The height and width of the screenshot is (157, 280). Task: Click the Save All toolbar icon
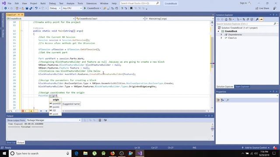pyautogui.click(x=31, y=8)
